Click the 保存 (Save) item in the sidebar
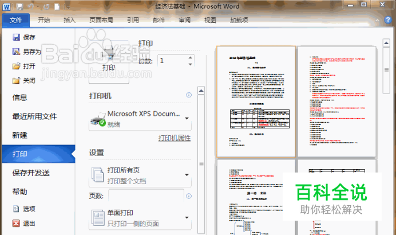The width and height of the screenshot is (396, 235). tap(24, 37)
